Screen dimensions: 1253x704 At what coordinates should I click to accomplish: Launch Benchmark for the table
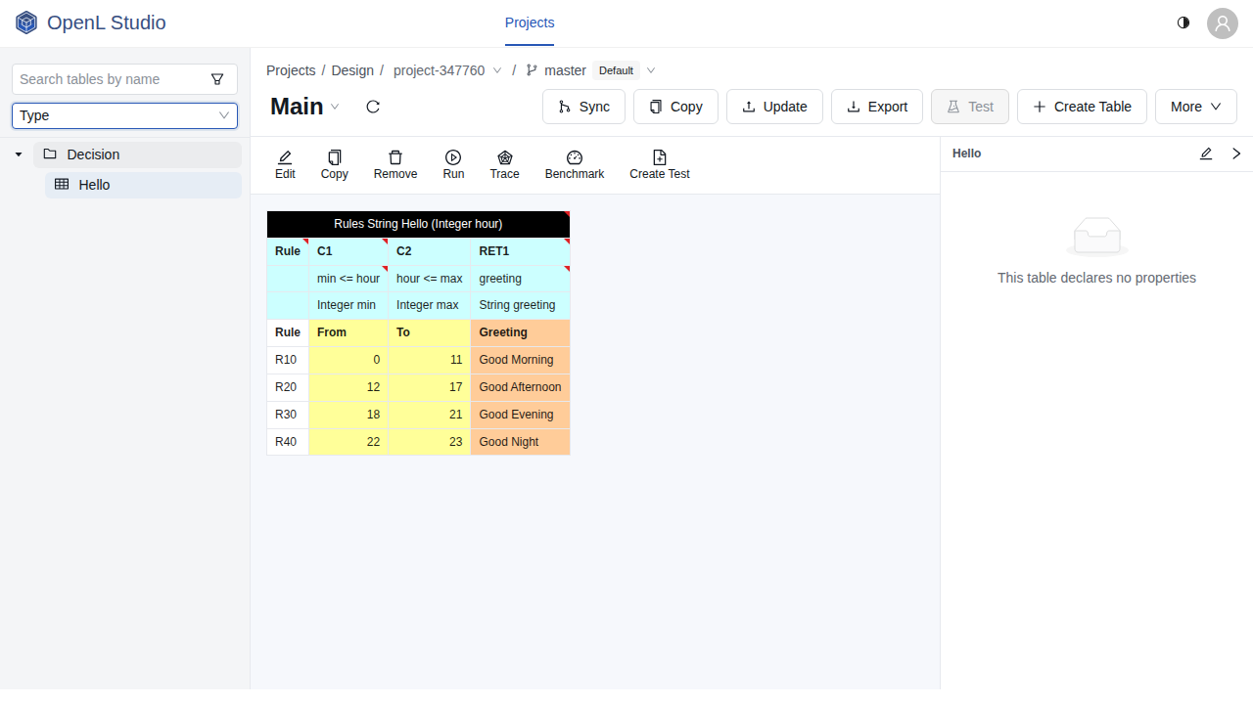click(x=575, y=164)
